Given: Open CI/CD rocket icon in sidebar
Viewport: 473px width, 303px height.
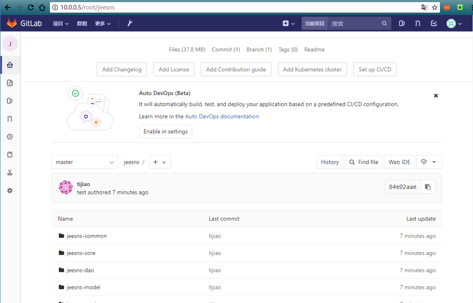Looking at the screenshot, I should coord(10,137).
